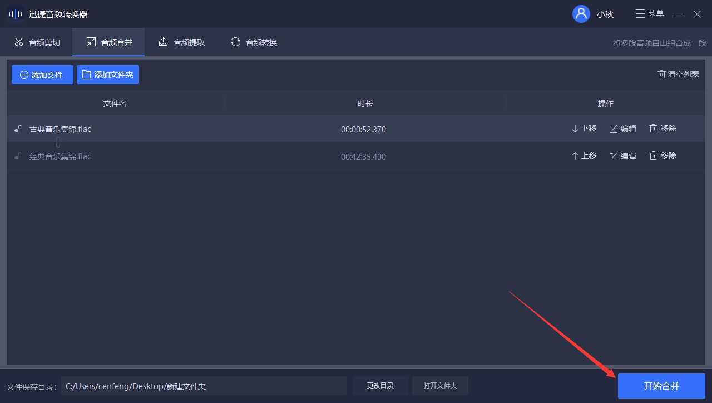Click the 更改目录 button

click(x=380, y=386)
